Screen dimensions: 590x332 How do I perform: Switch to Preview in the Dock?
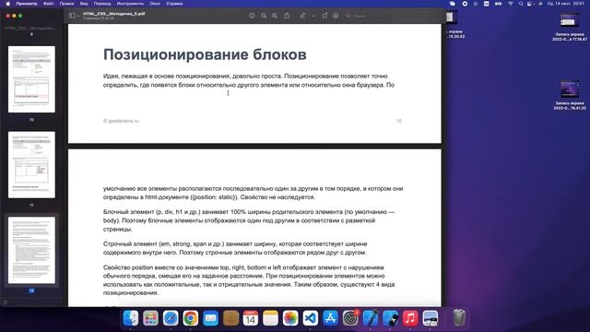[x=431, y=318]
